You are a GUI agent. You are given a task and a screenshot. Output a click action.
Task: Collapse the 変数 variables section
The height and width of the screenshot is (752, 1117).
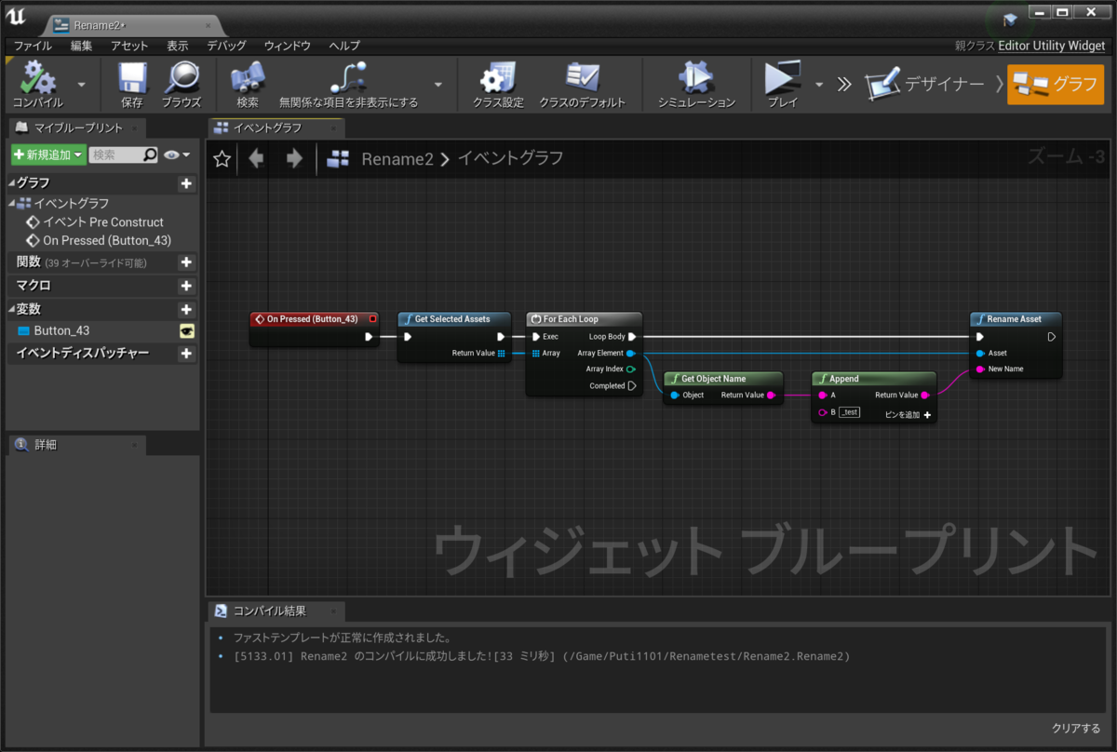pos(12,309)
